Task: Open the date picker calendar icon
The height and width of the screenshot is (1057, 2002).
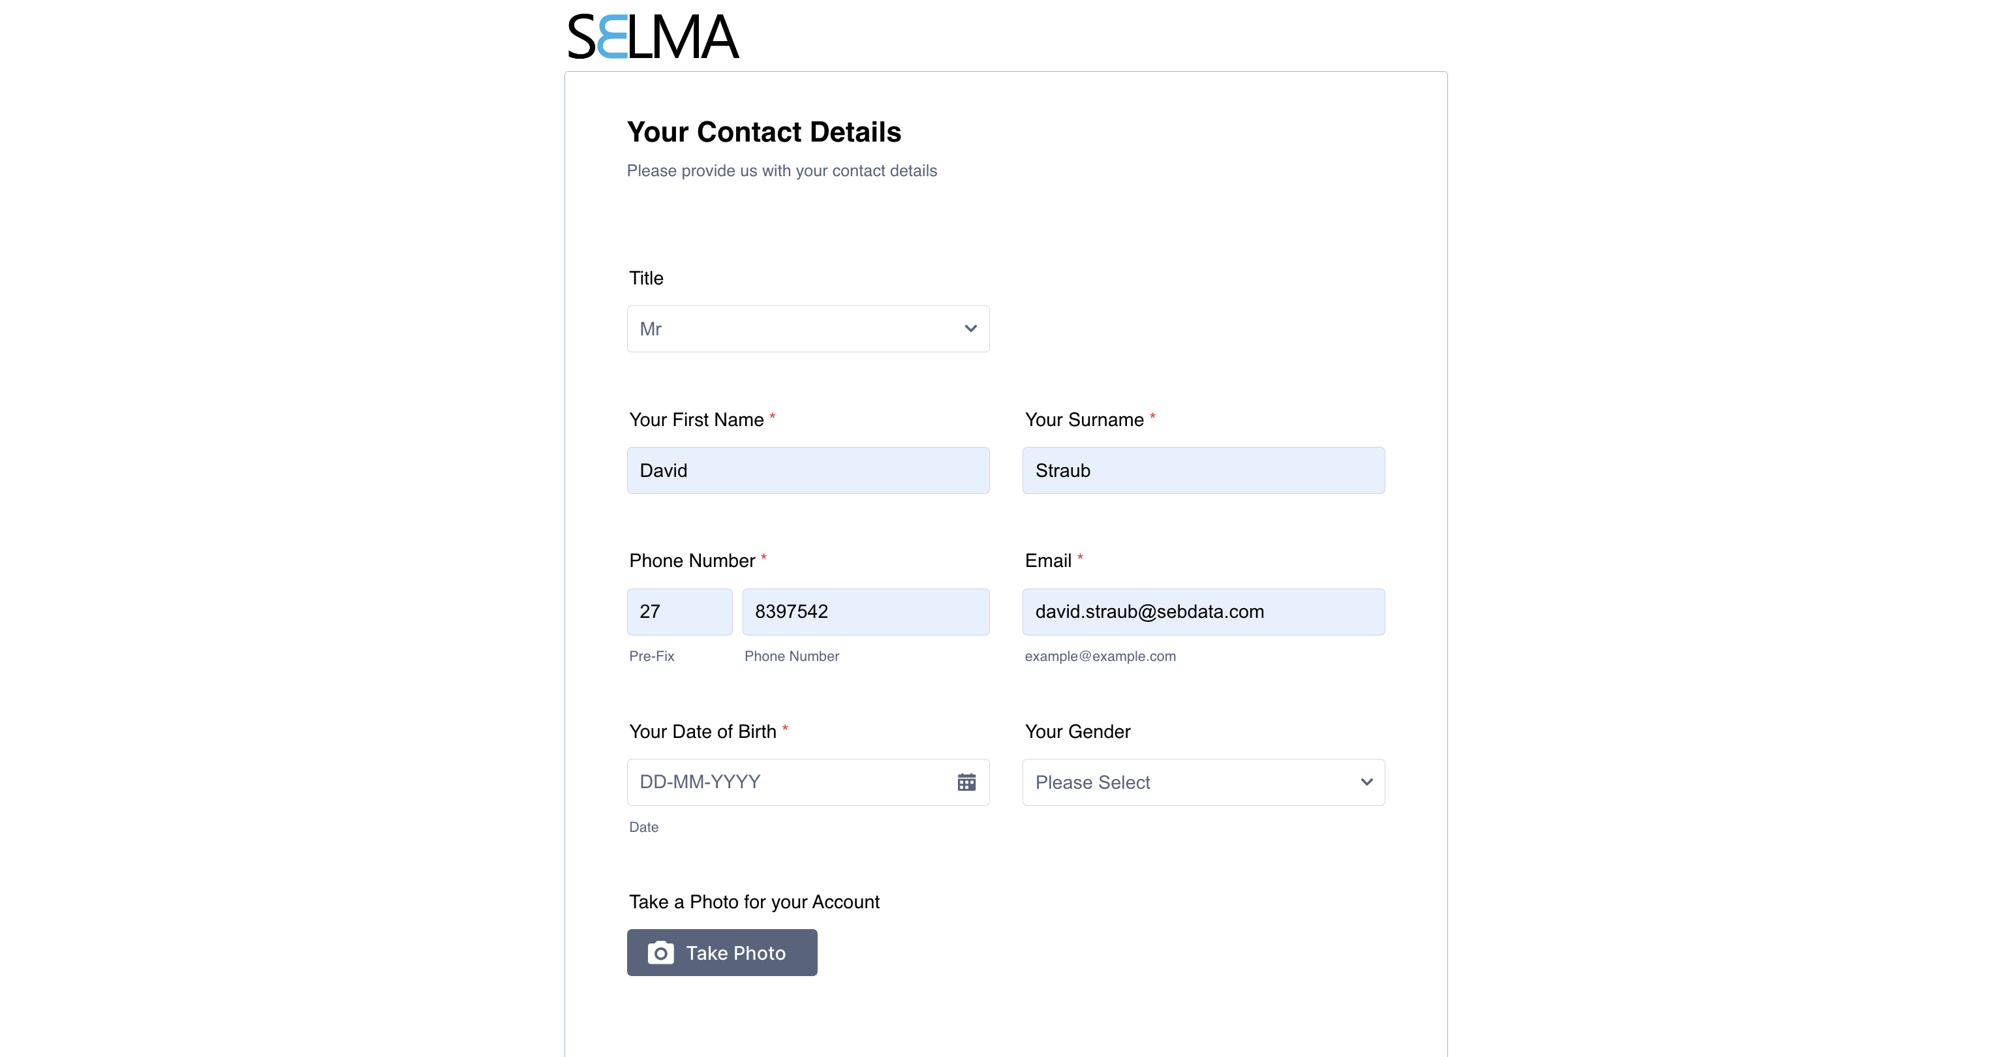Action: [x=966, y=782]
